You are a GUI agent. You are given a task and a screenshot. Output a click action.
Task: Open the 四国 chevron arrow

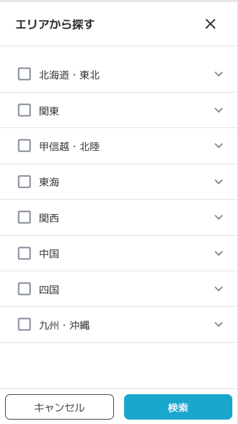pyautogui.click(x=218, y=288)
